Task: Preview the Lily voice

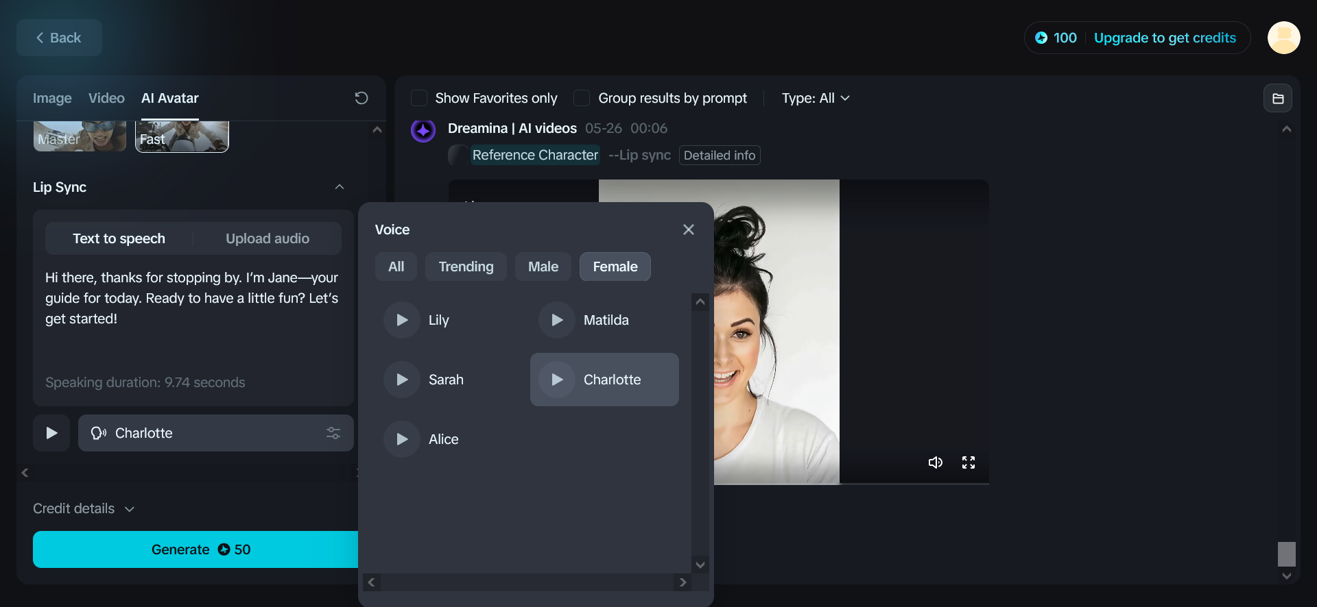Action: point(402,320)
